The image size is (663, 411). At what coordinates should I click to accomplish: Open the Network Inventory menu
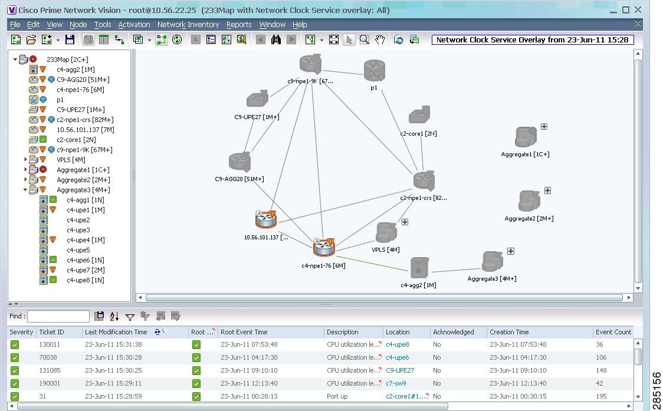[x=188, y=25]
